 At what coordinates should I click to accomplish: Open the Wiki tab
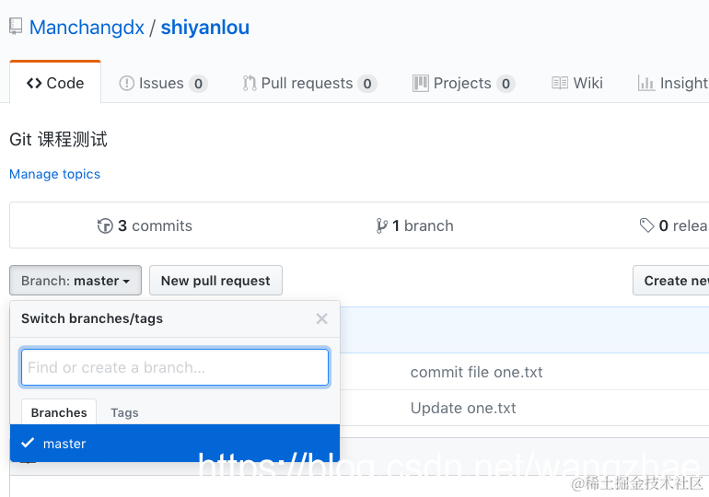click(x=577, y=83)
